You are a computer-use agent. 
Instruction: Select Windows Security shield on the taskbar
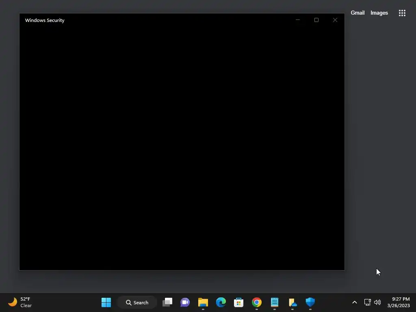click(310, 302)
